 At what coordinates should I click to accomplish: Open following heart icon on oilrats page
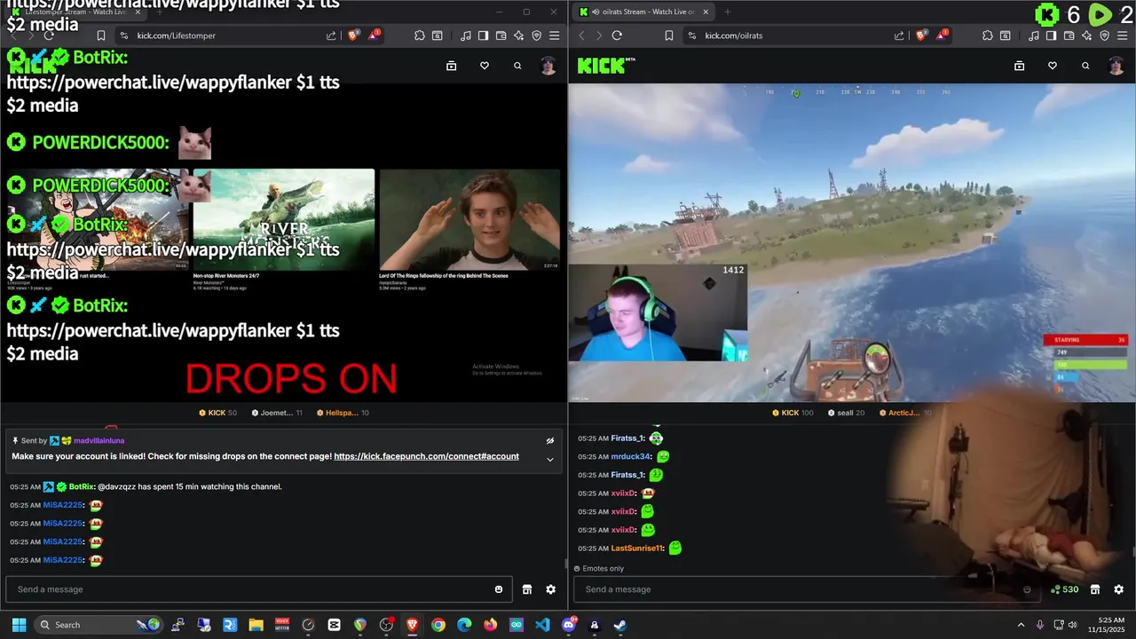(x=1053, y=66)
